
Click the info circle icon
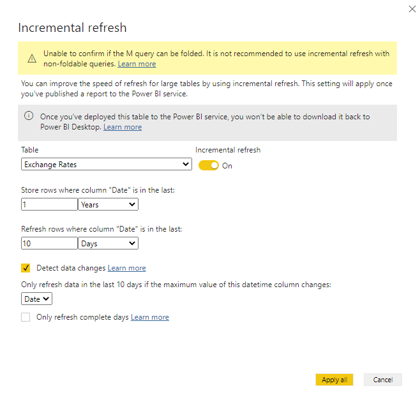click(x=29, y=115)
